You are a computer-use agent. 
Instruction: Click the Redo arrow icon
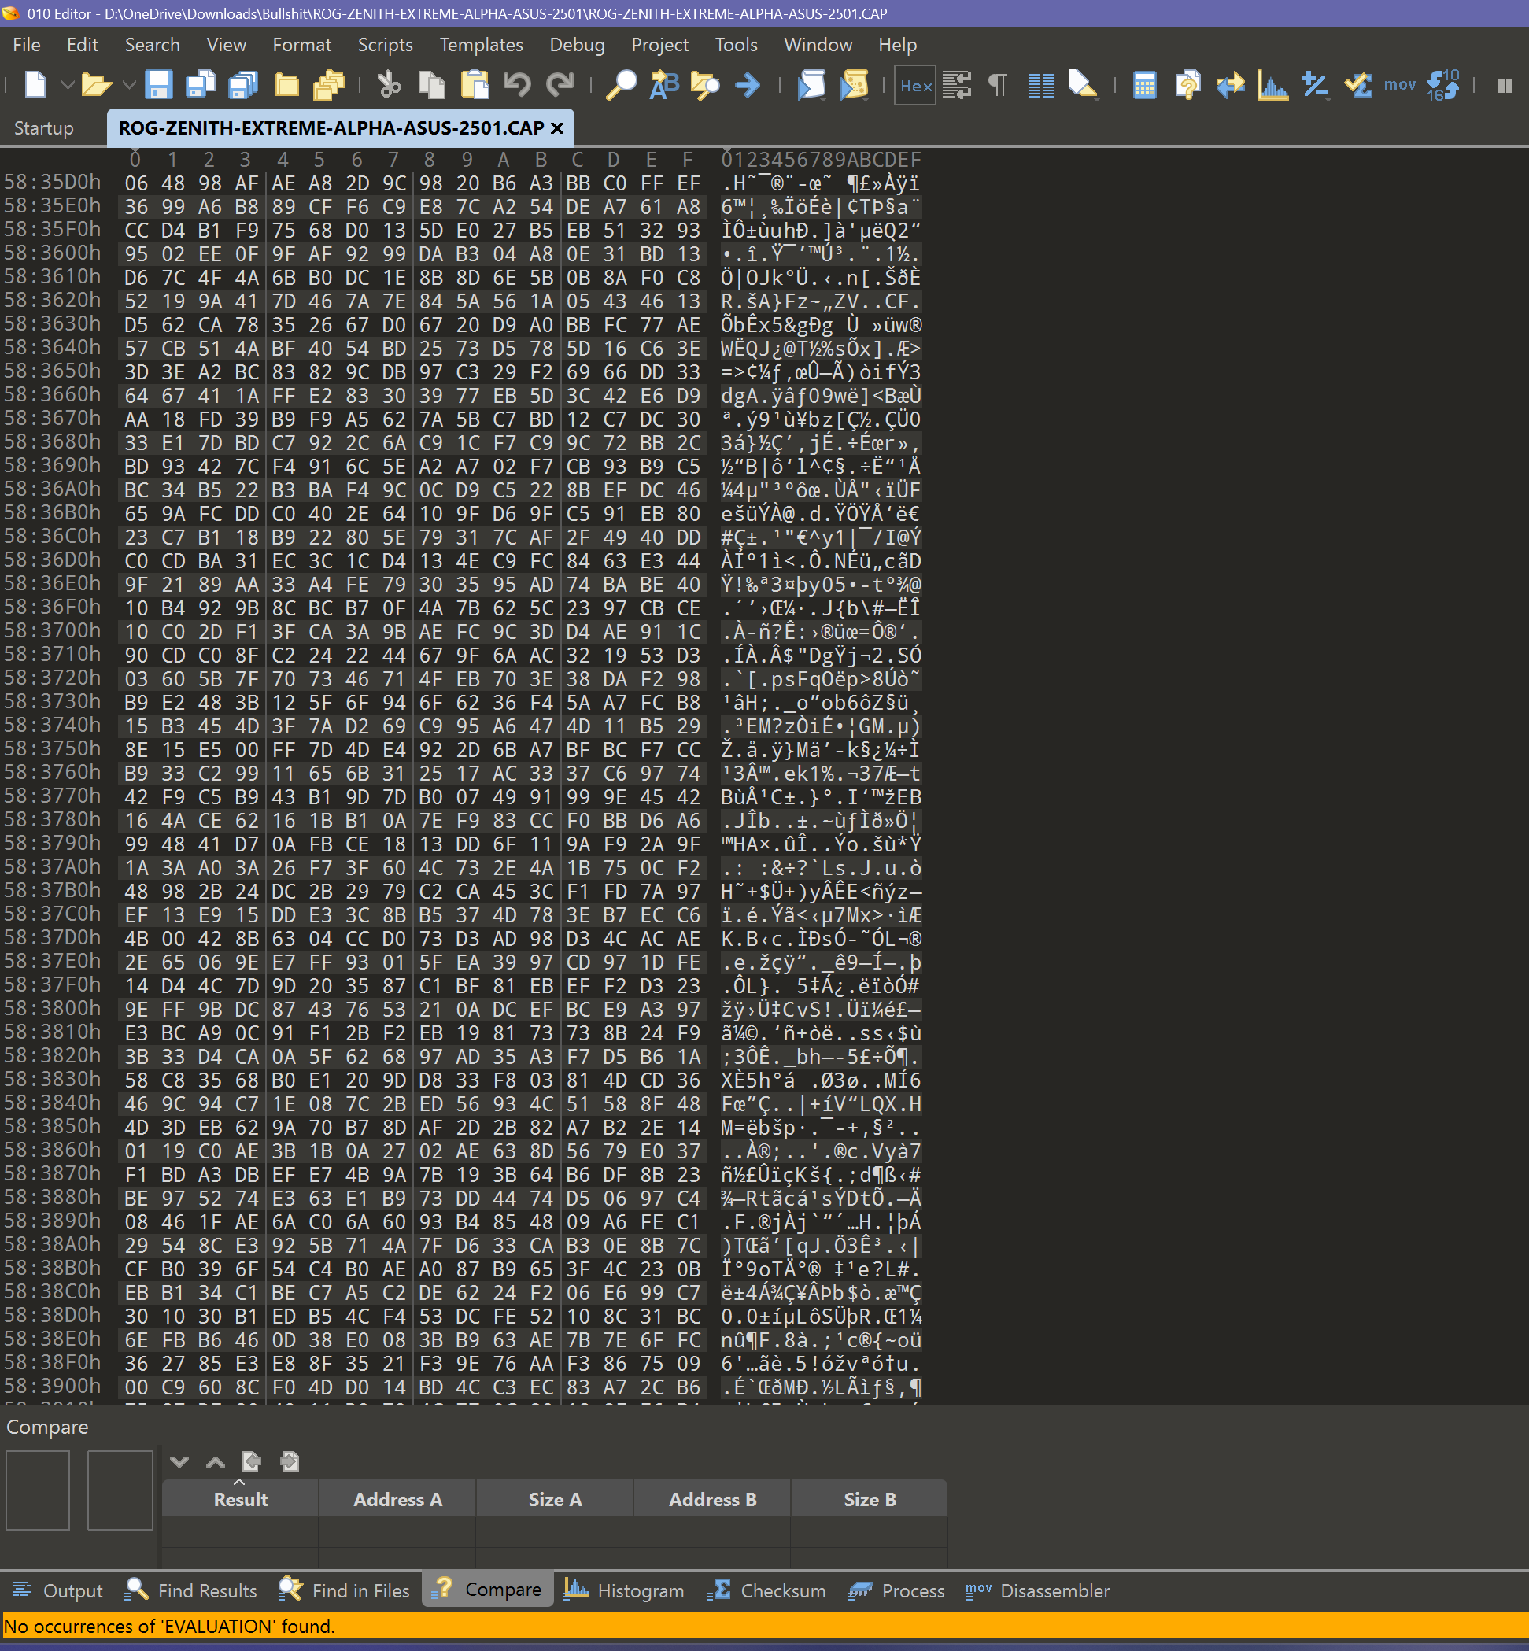tap(560, 84)
